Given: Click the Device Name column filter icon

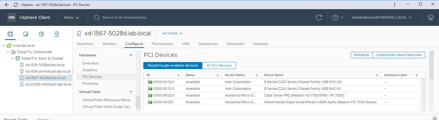Looking at the screenshot, I should [x=377, y=76].
